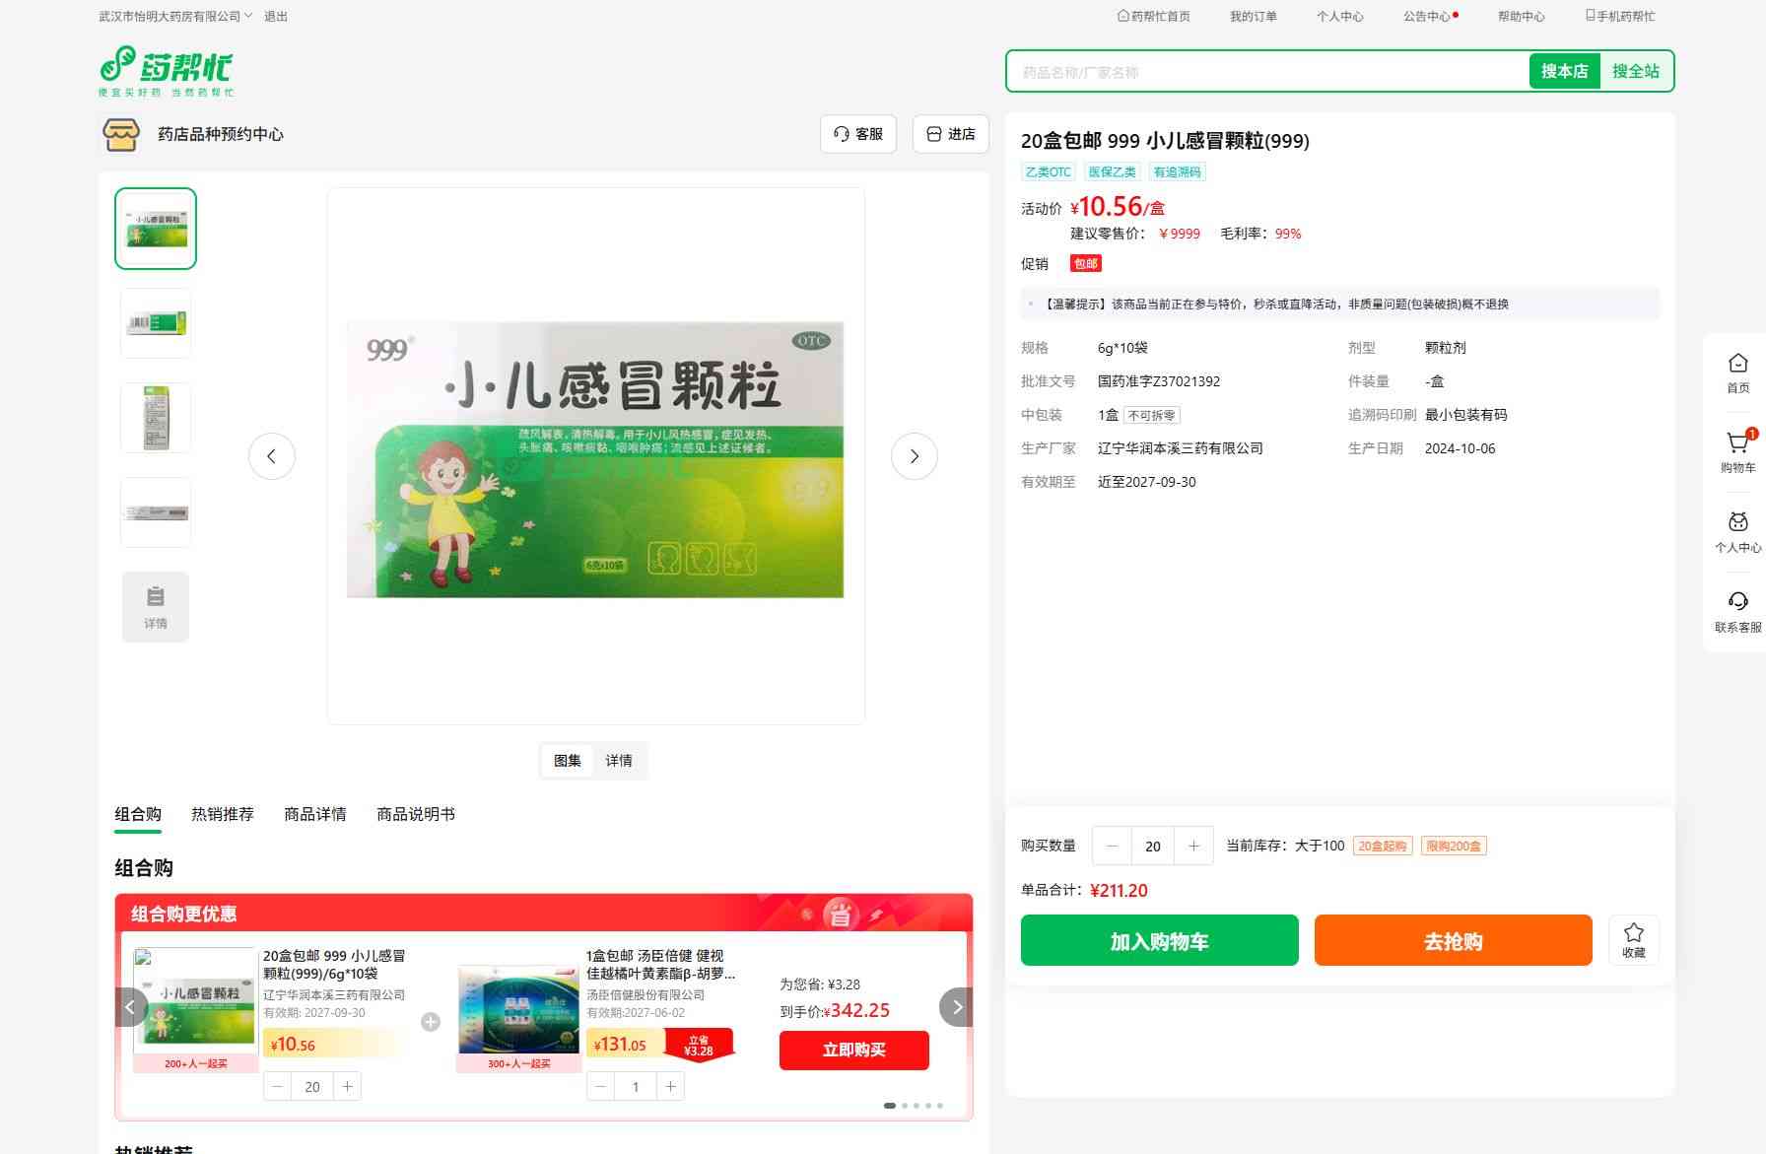Show previous product image with left arrow
1766x1154 pixels.
point(272,456)
